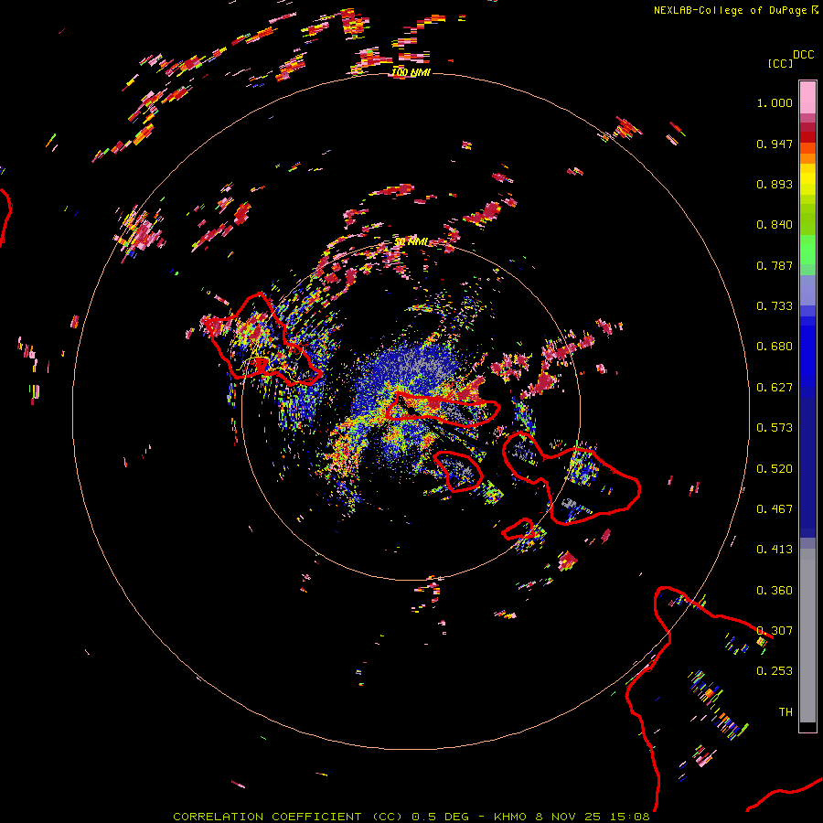Select the 0.573 legend value
This screenshot has height=823, width=823.
pos(775,428)
